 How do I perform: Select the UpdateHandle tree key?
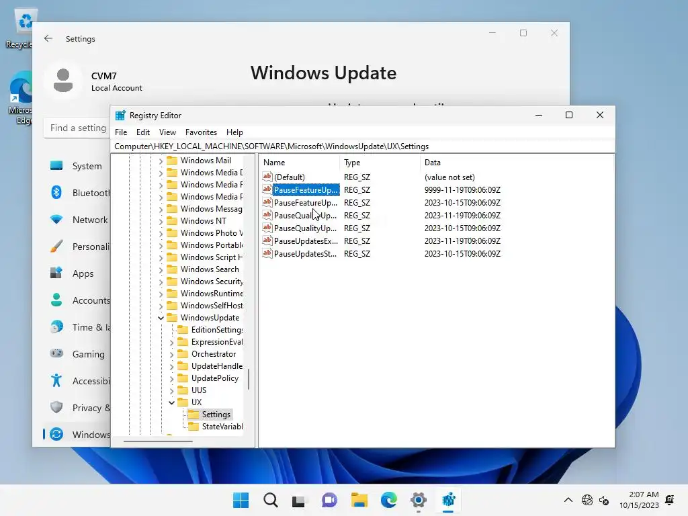(217, 366)
